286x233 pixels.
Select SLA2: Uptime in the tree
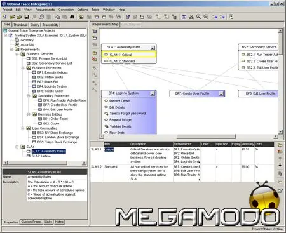(x=41, y=156)
